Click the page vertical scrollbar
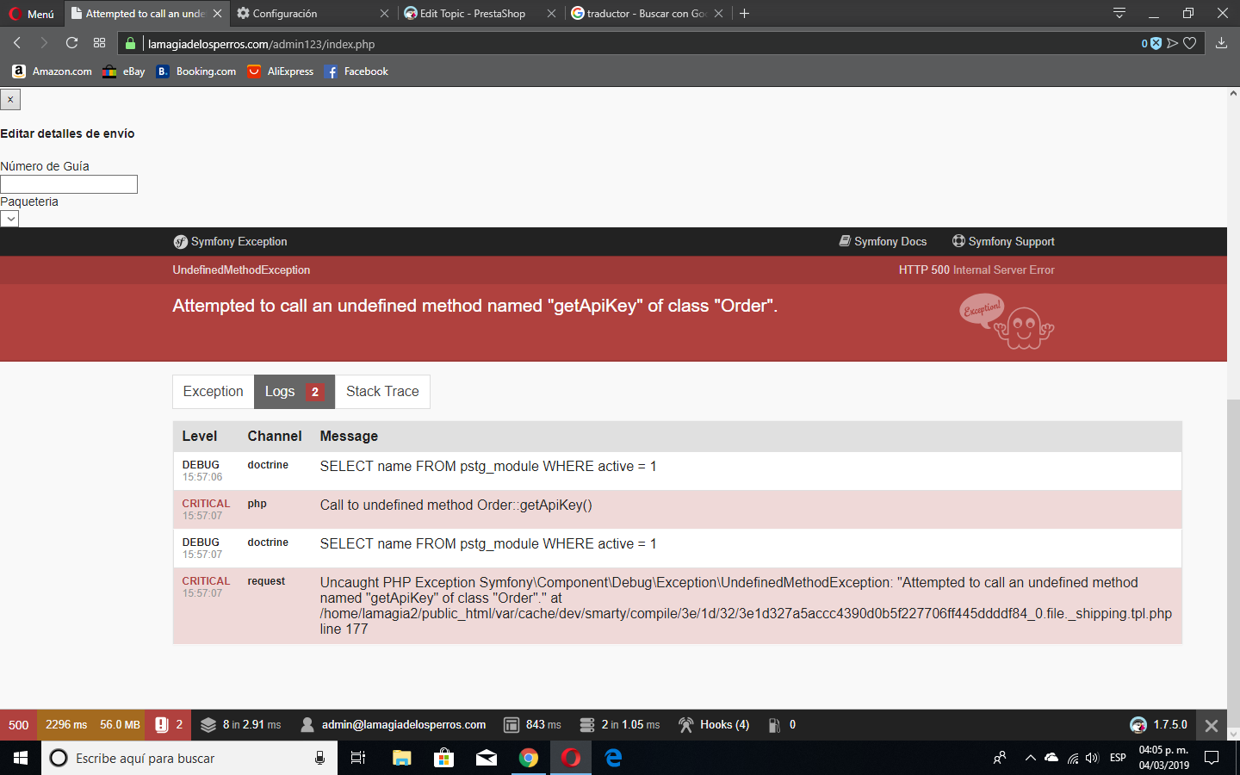 (1233, 564)
